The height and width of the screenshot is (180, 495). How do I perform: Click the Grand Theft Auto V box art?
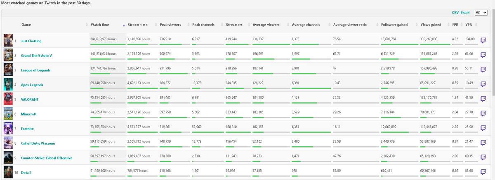click(x=8, y=55)
